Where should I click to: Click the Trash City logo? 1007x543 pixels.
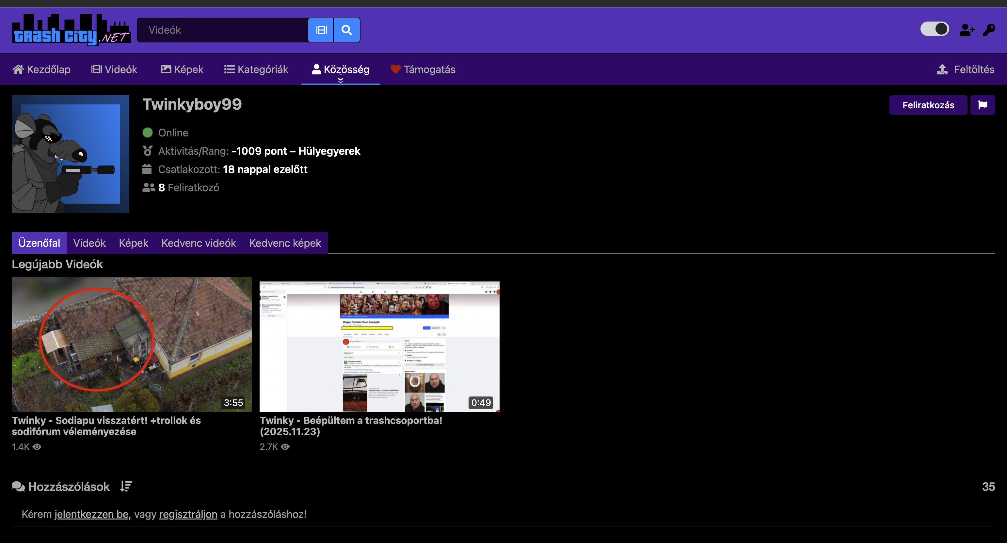(71, 30)
